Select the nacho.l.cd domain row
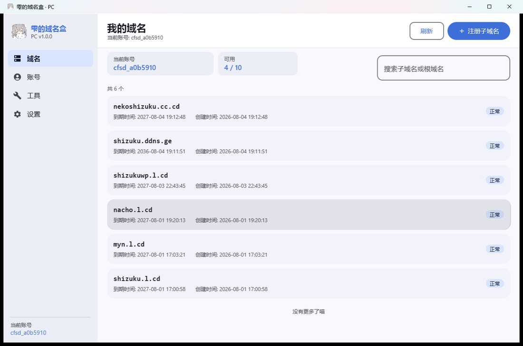The width and height of the screenshot is (523, 346). pos(309,215)
